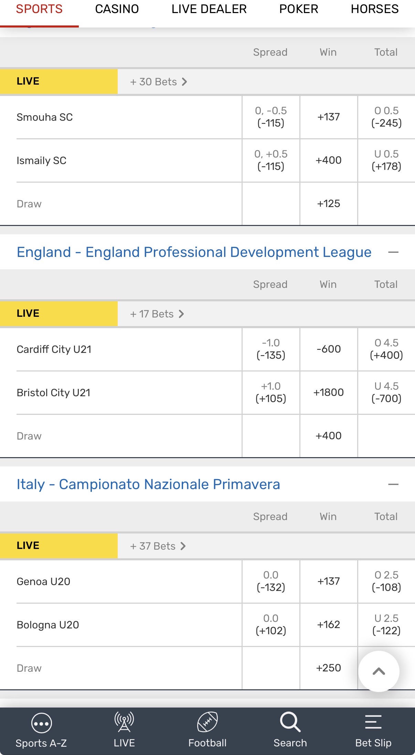Collapse Italy Campionato Nazionale Primavera section
Image resolution: width=415 pixels, height=755 pixels.
pos(393,484)
